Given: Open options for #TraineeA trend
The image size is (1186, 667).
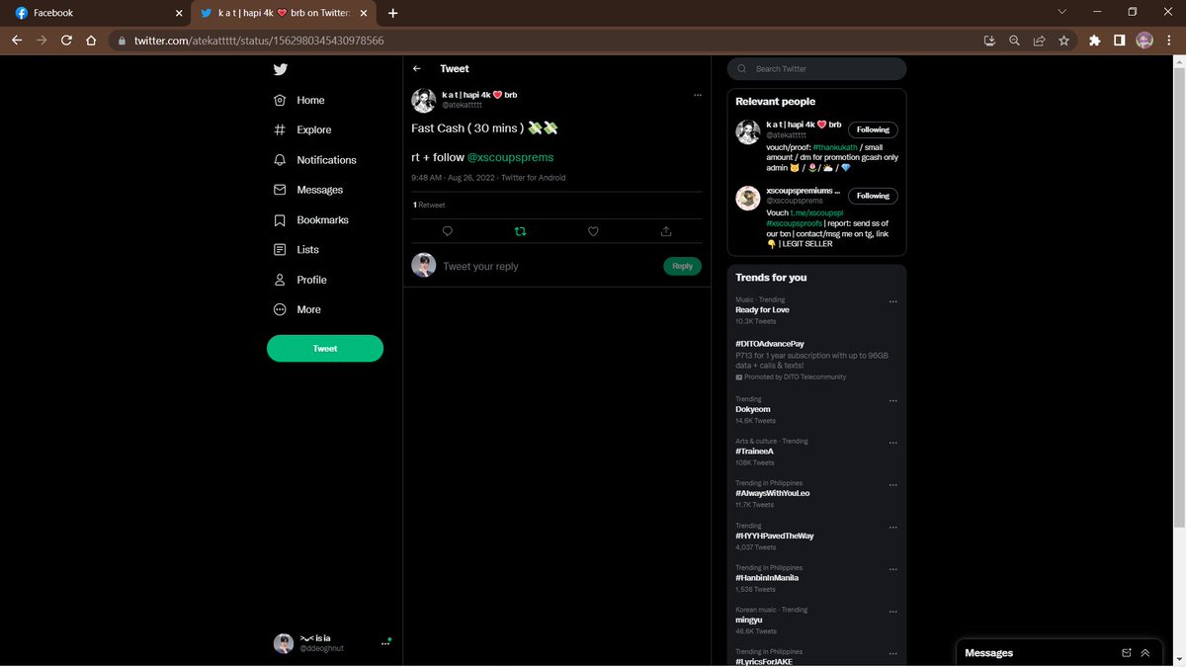Looking at the screenshot, I should [x=893, y=443].
